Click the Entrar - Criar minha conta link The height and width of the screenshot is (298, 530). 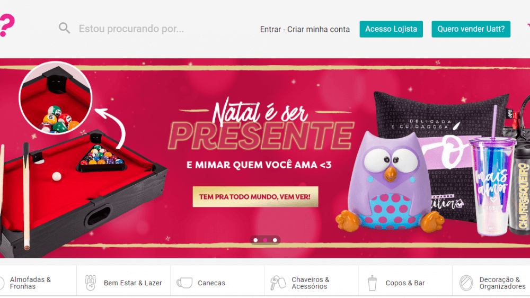[305, 29]
